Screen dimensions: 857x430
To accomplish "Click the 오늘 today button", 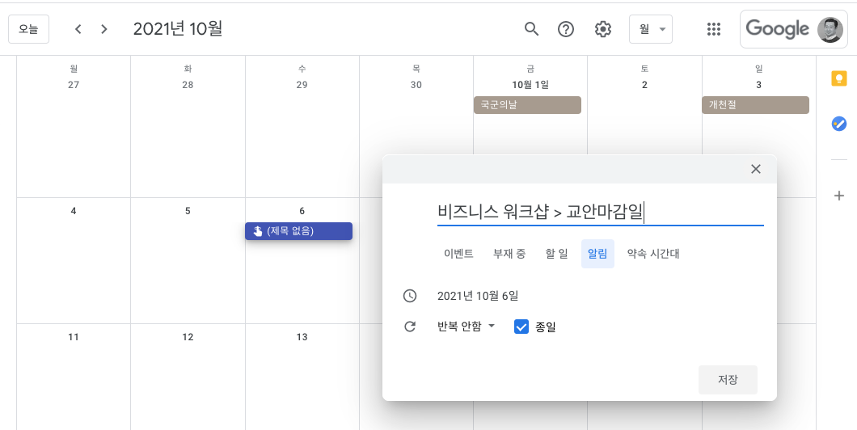I will (x=28, y=29).
